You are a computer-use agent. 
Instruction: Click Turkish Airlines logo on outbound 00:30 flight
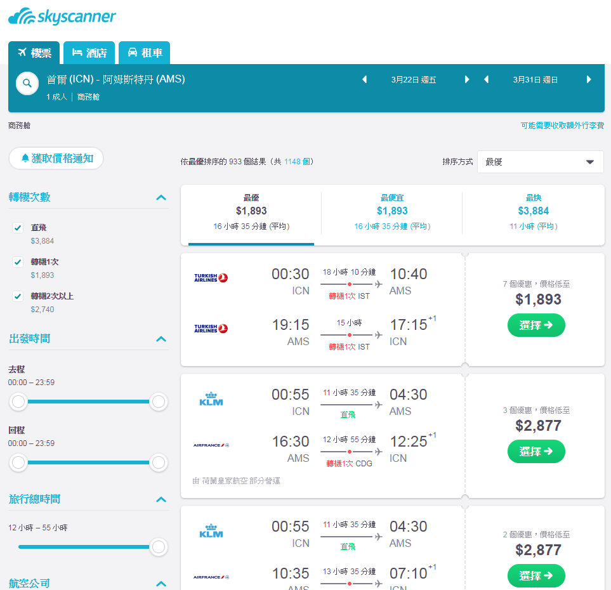pyautogui.click(x=211, y=278)
